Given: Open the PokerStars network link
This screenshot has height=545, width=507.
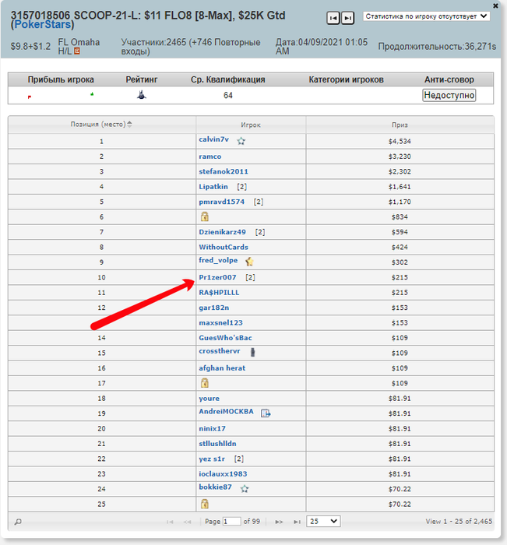Looking at the screenshot, I should tap(42, 24).
